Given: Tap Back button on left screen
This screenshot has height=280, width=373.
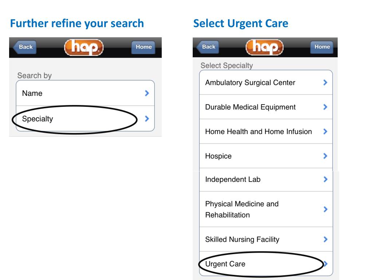Looking at the screenshot, I should point(25,47).
